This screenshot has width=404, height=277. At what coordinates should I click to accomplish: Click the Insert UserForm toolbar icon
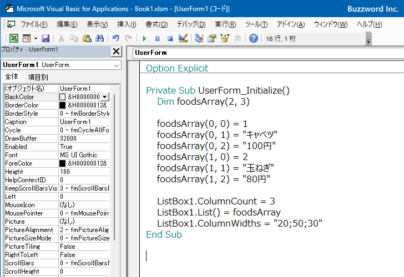point(27,39)
